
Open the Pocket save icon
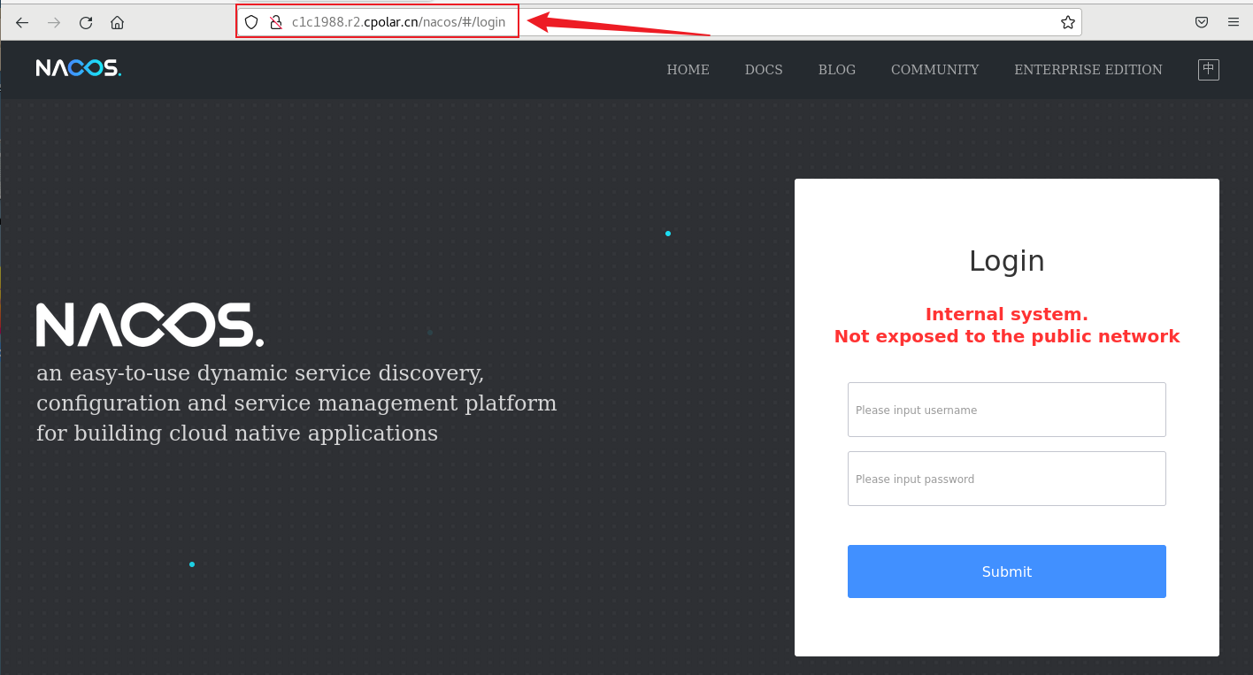[x=1202, y=23]
